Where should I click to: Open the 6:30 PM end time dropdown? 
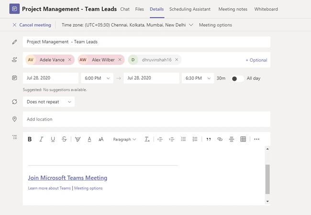[198, 78]
